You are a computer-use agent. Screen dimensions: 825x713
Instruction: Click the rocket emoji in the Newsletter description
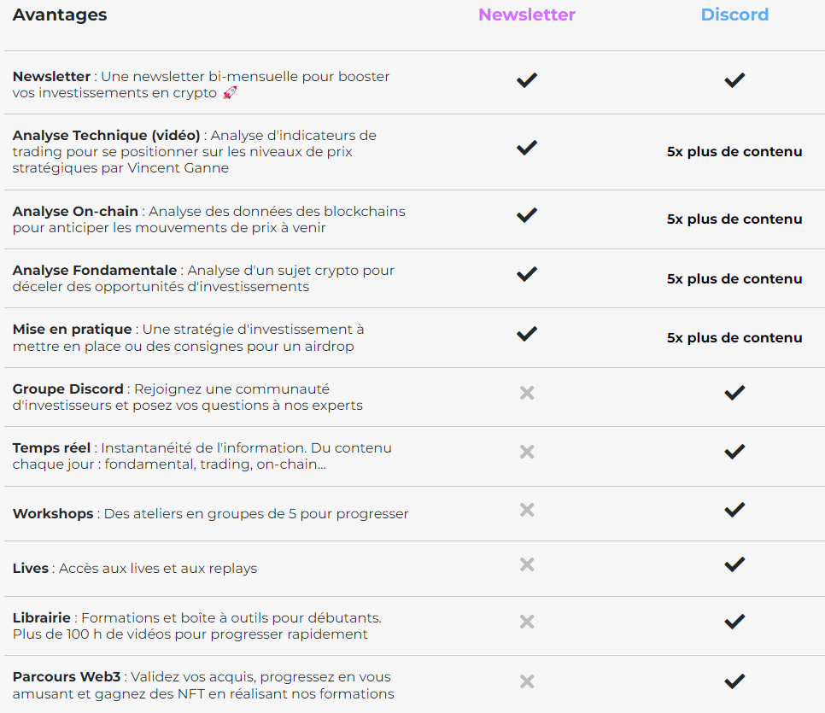[x=229, y=93]
